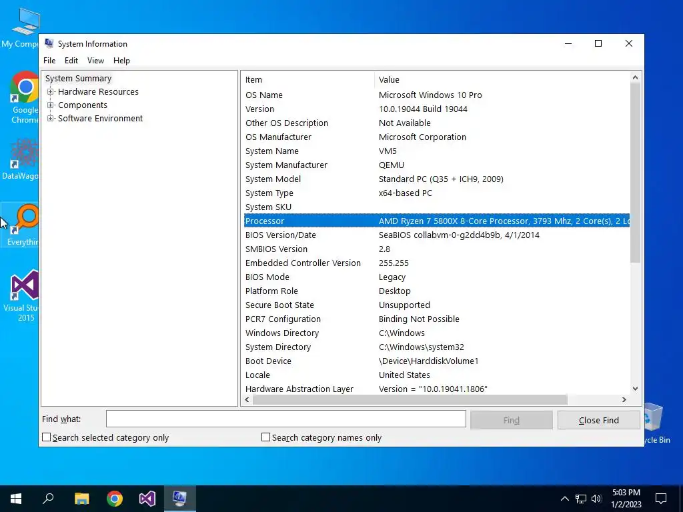Click vertical scrollbar down arrow

click(x=635, y=389)
